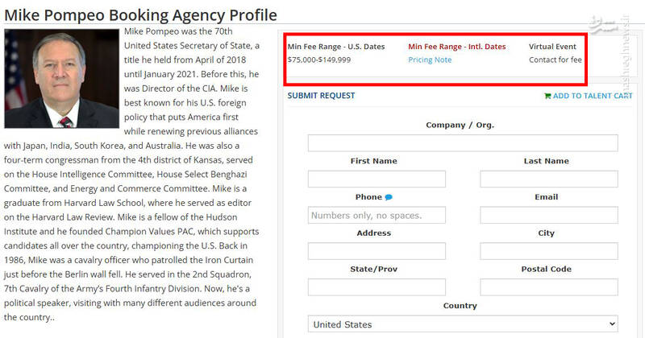This screenshot has width=645, height=338.
Task: Click the blue chat bubble beside Phone
Action: point(389,197)
